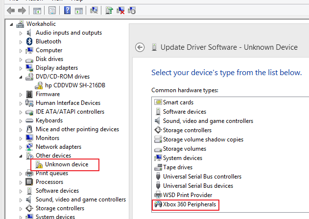Image resolution: width=309 pixels, height=219 pixels.
Task: Choose Universal Serial Bus controllers
Action: (202, 177)
